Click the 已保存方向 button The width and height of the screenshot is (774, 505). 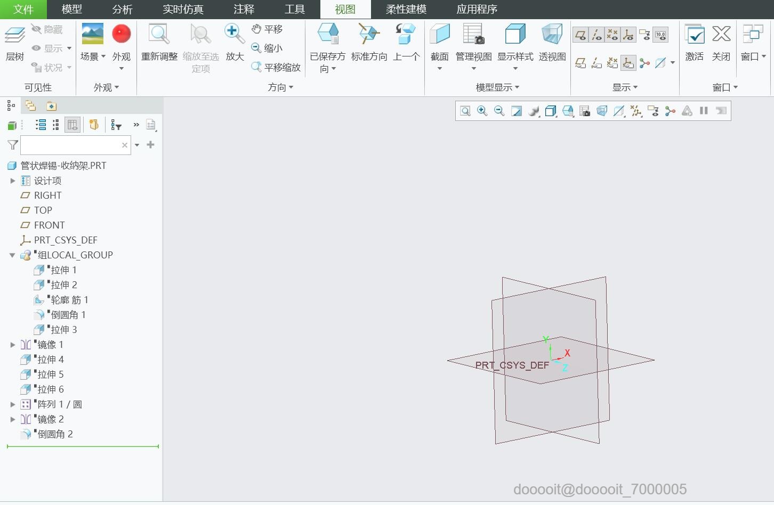point(327,48)
